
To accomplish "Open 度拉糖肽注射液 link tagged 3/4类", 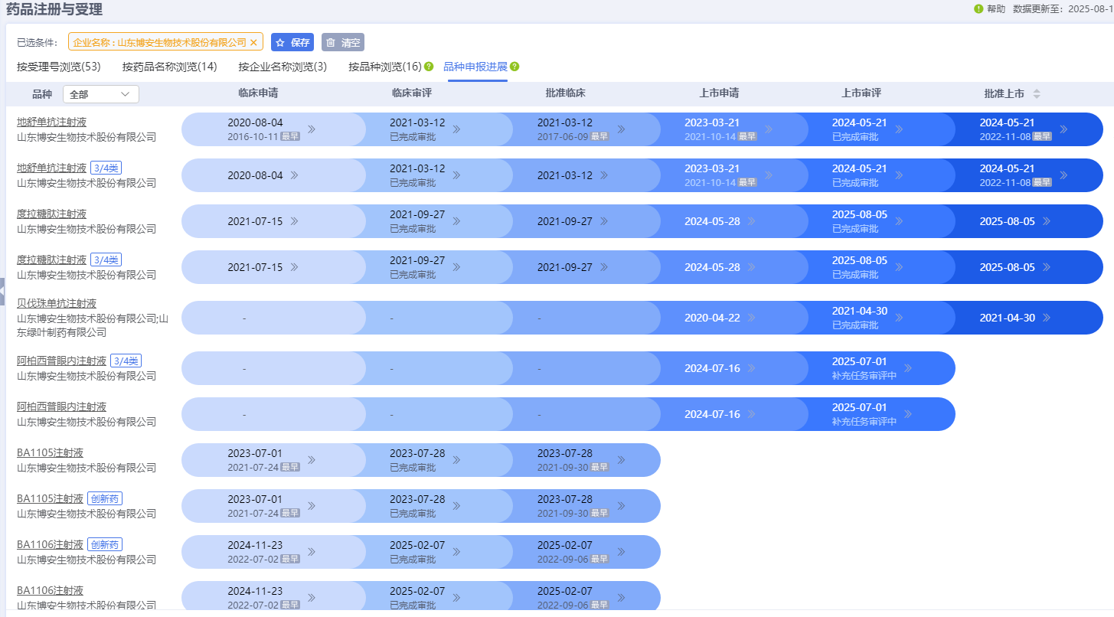I will (x=51, y=260).
